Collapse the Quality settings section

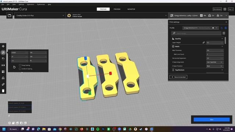222,39
